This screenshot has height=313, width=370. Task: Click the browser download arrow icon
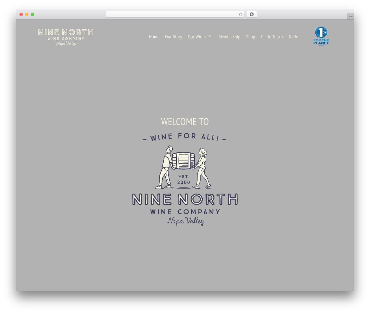tap(251, 14)
